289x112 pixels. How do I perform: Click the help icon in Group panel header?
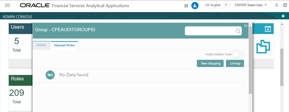coord(246,26)
